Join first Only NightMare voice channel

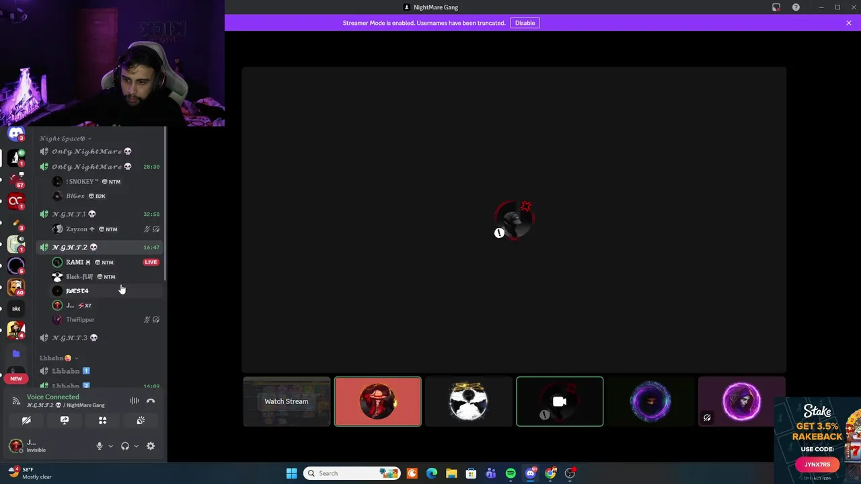coord(100,151)
